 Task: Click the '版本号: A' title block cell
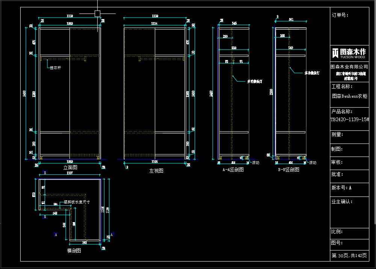341,188
